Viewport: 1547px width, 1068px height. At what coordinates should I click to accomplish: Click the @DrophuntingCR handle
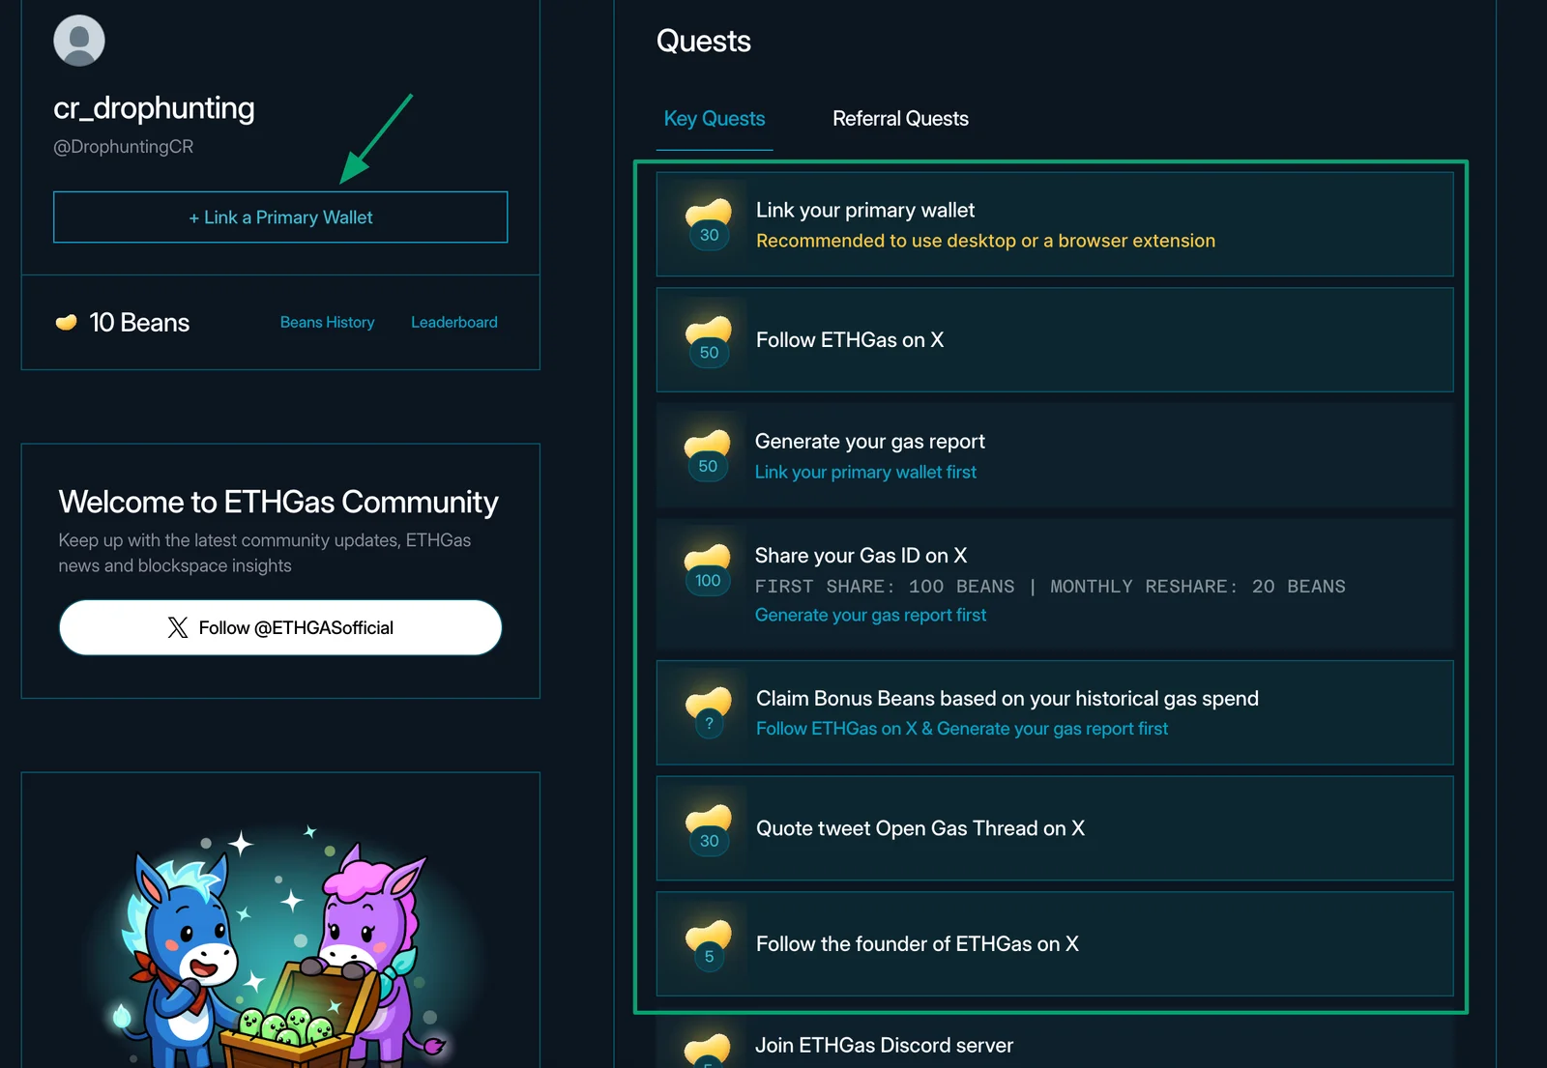pyautogui.click(x=123, y=147)
